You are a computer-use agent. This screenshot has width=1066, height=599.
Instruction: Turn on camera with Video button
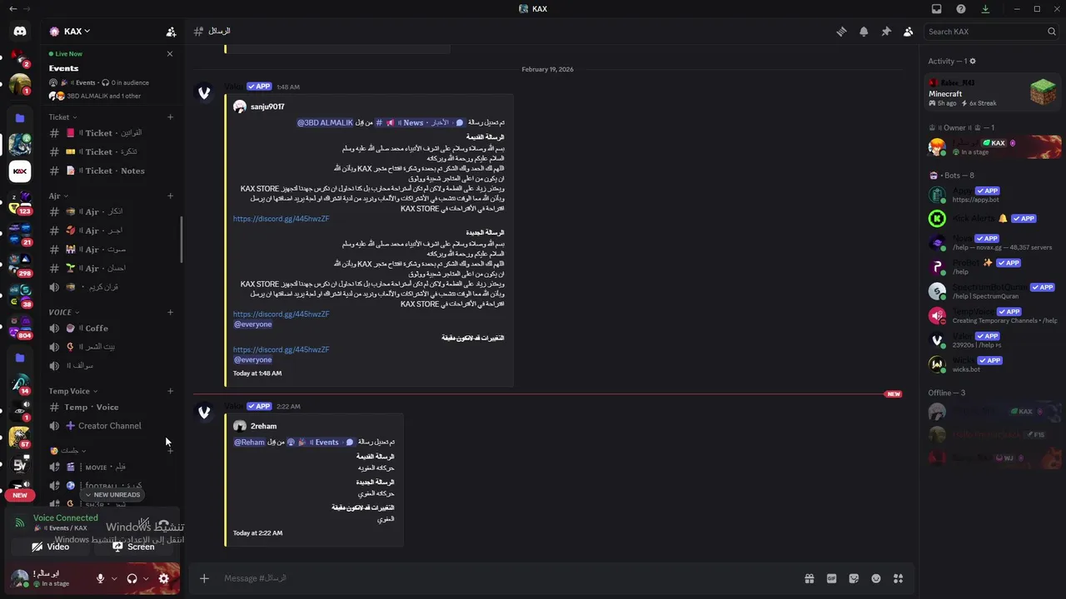pos(50,547)
